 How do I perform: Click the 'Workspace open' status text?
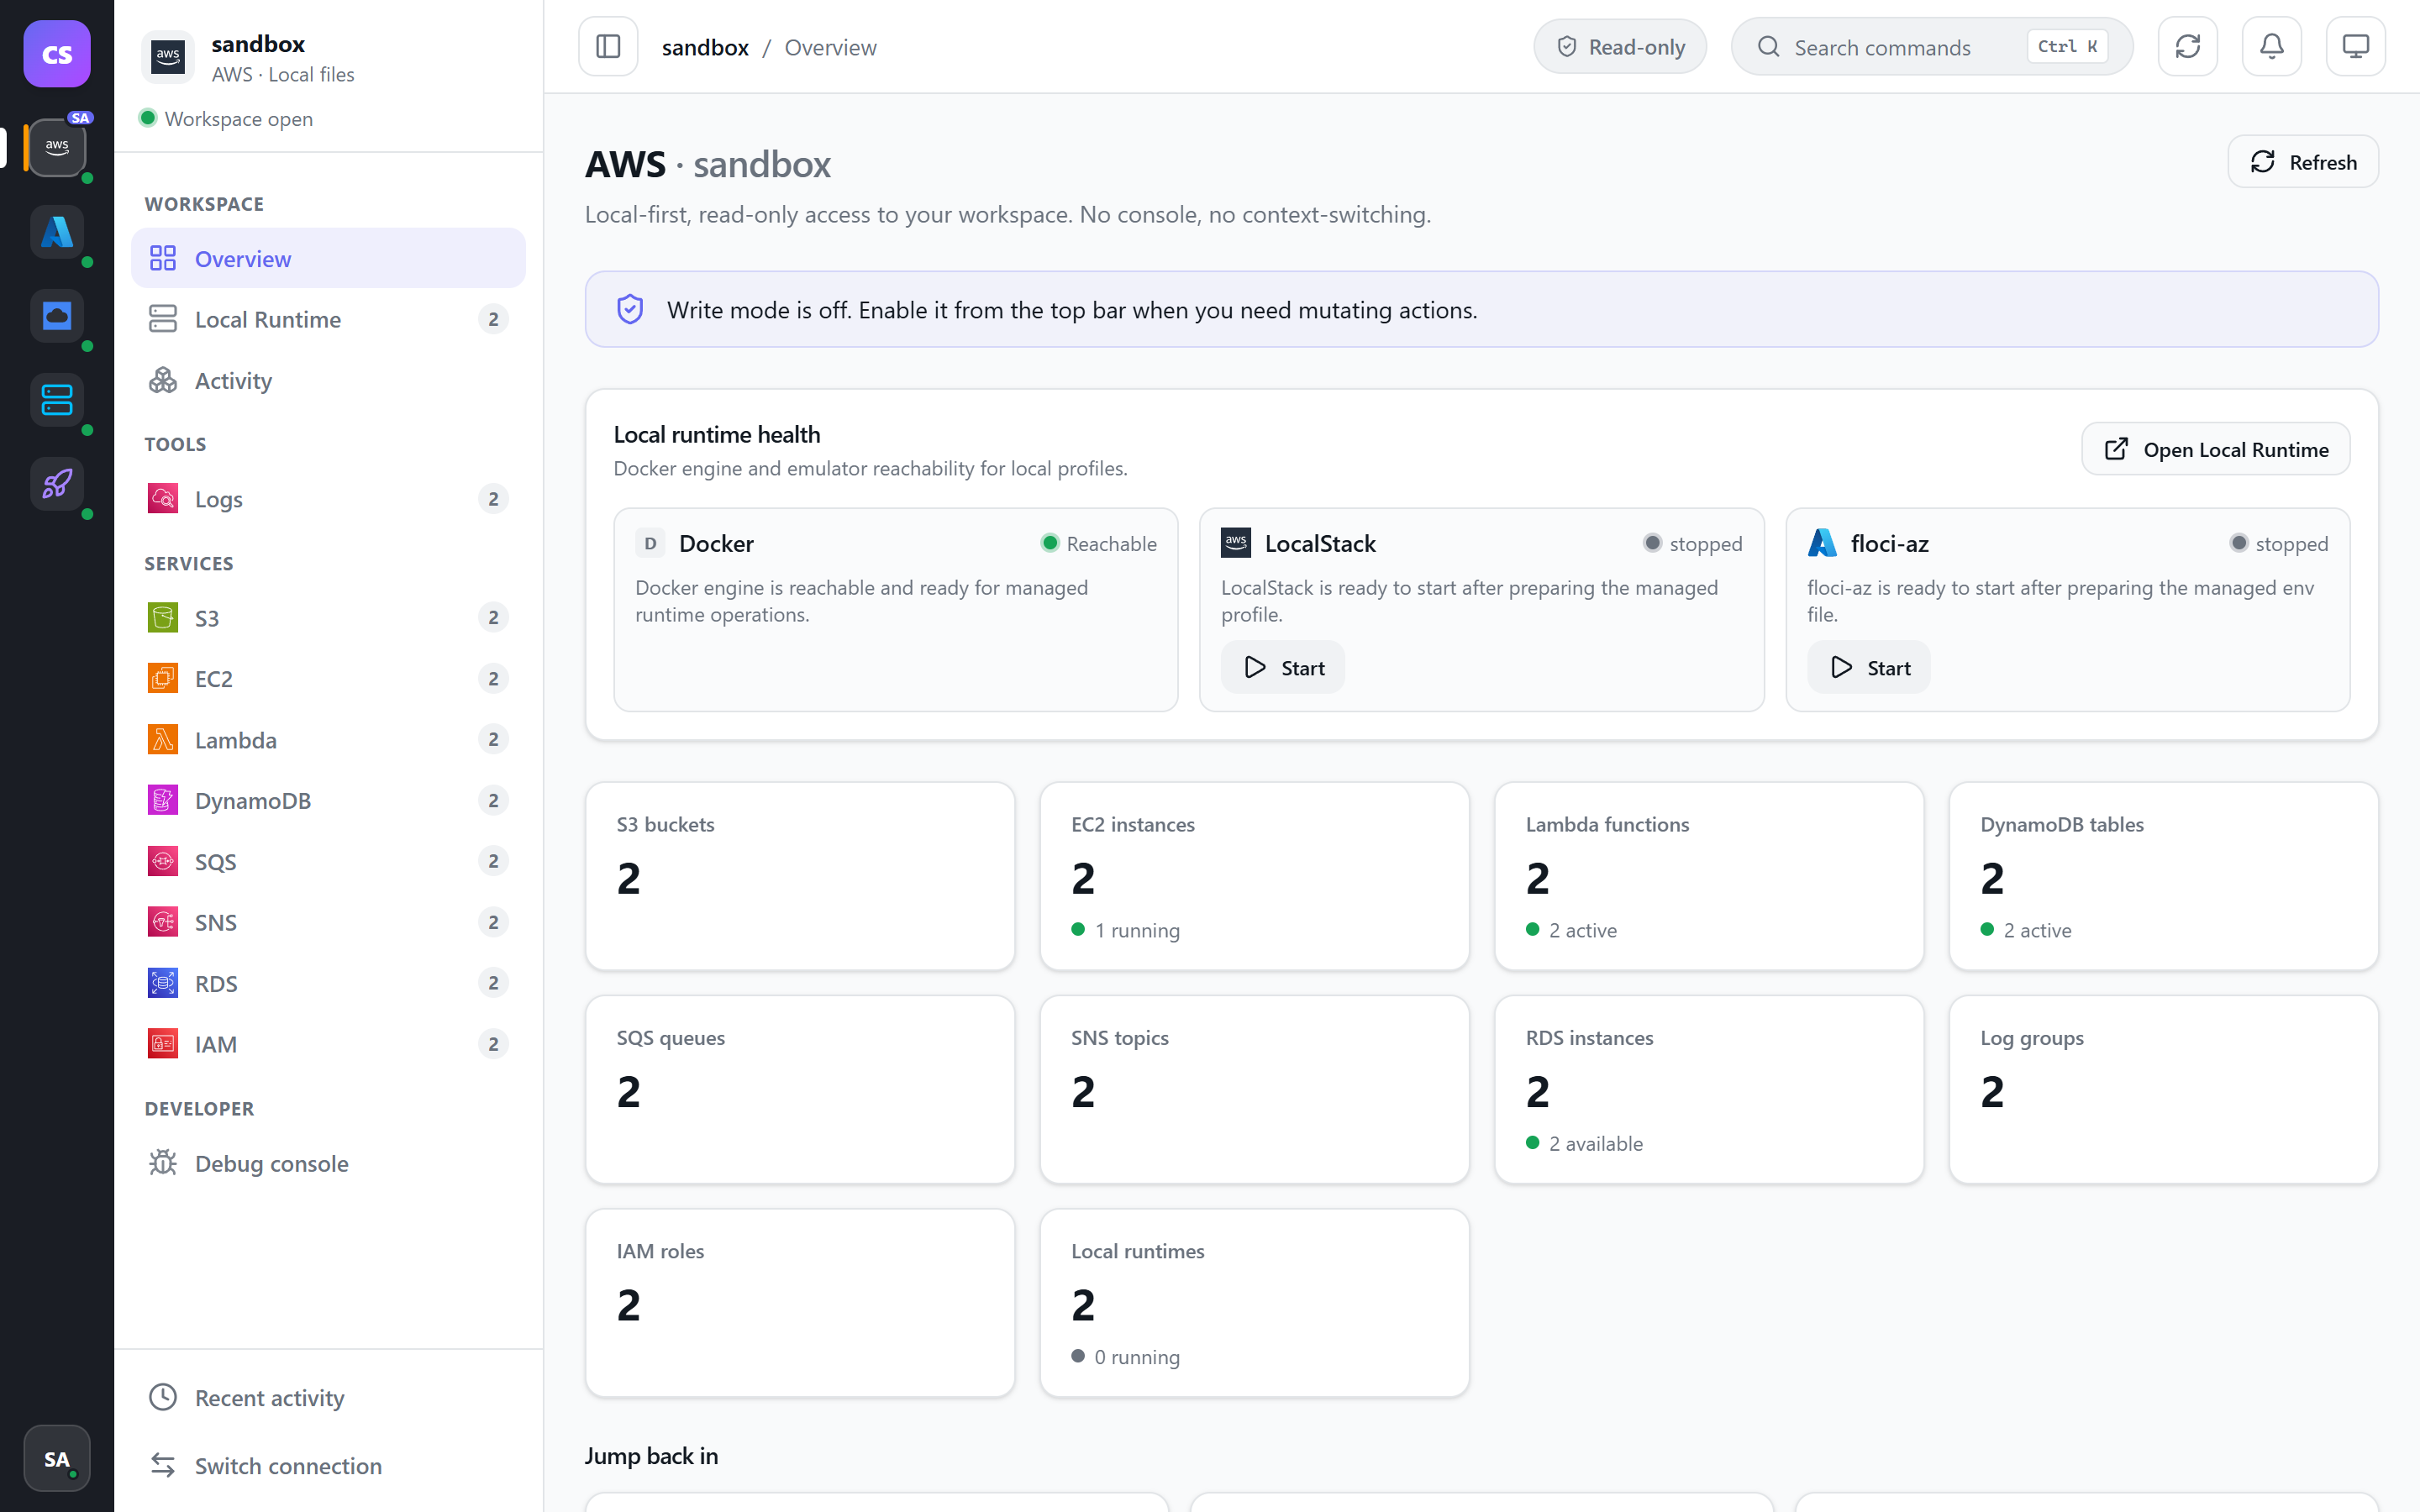(x=238, y=118)
